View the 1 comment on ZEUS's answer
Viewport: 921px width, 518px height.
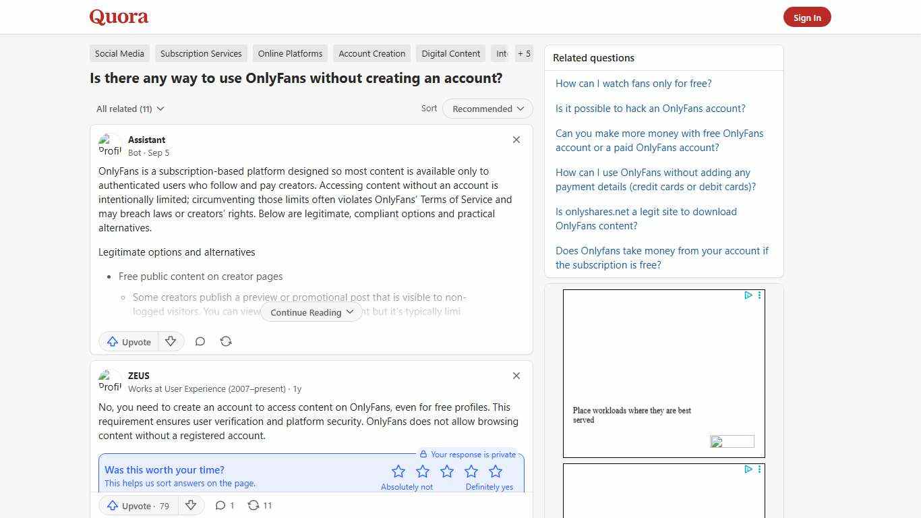pyautogui.click(x=225, y=505)
